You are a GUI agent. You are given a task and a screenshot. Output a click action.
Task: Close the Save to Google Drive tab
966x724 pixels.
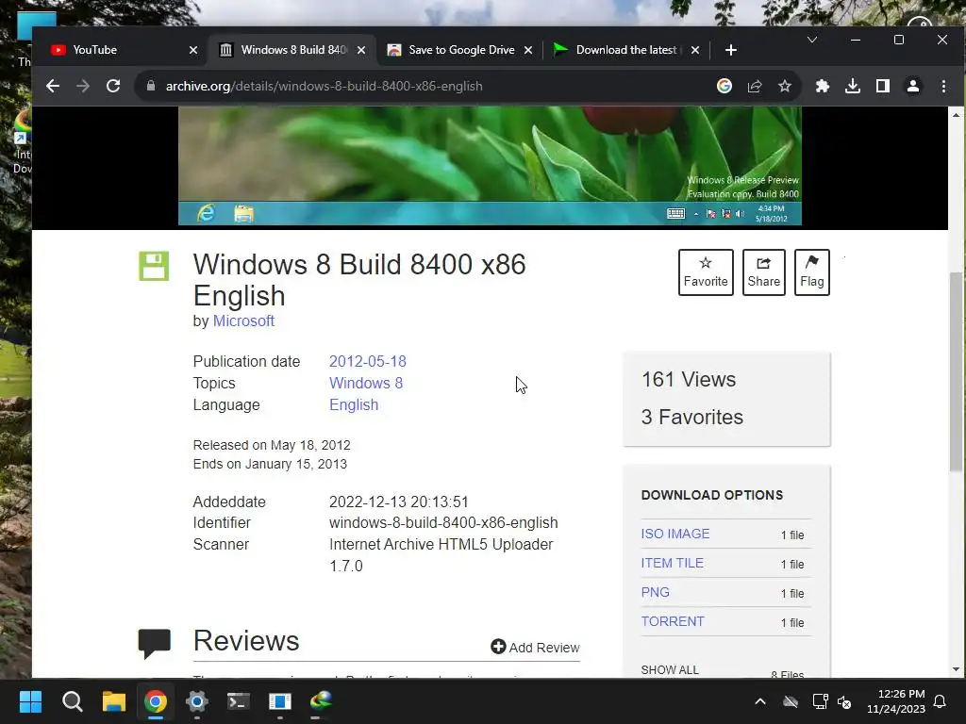(x=528, y=50)
